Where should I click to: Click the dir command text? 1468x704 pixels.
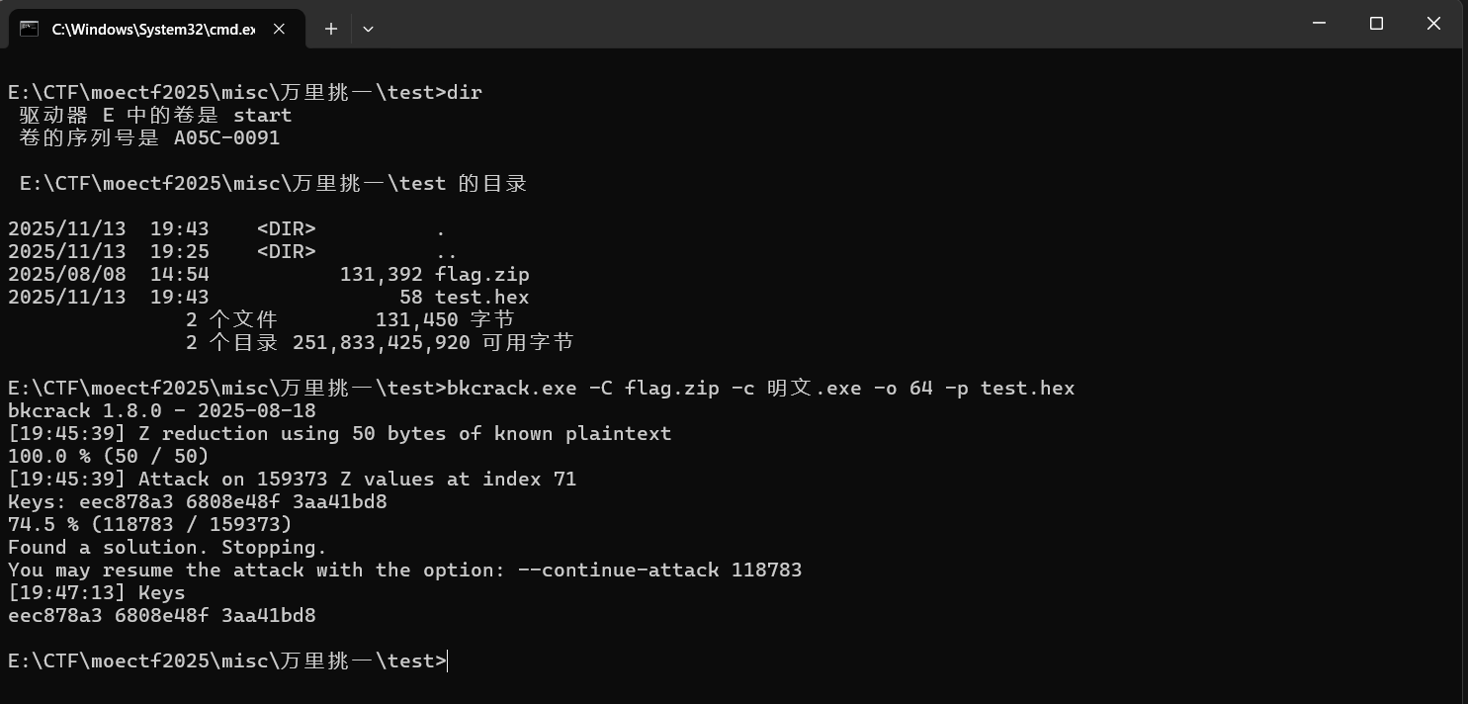coord(465,91)
